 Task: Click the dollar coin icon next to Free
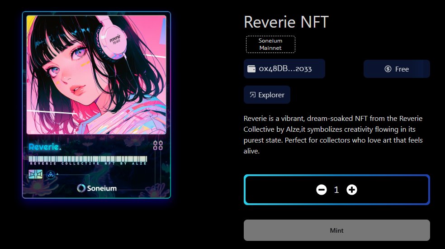(x=388, y=69)
